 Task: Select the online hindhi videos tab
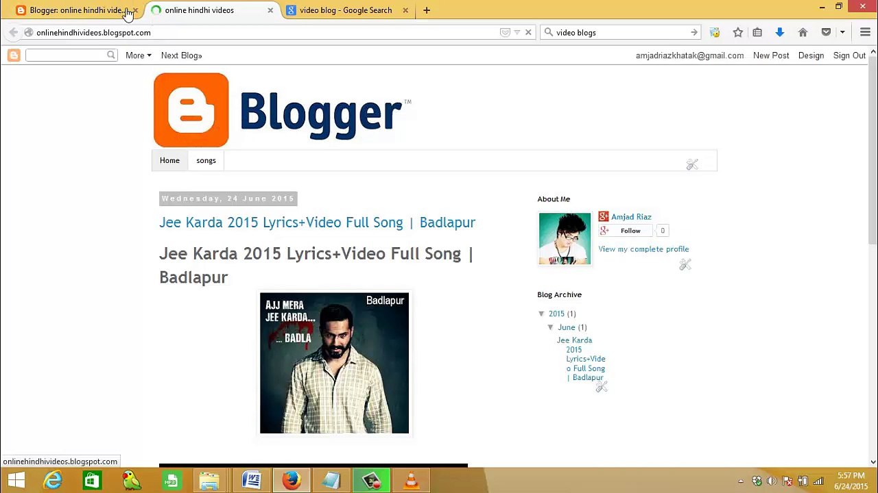pyautogui.click(x=211, y=10)
